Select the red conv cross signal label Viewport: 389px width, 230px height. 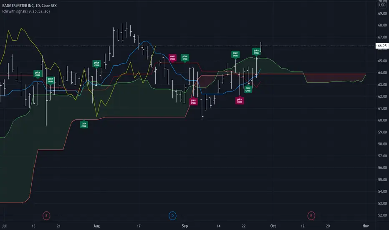172,58
